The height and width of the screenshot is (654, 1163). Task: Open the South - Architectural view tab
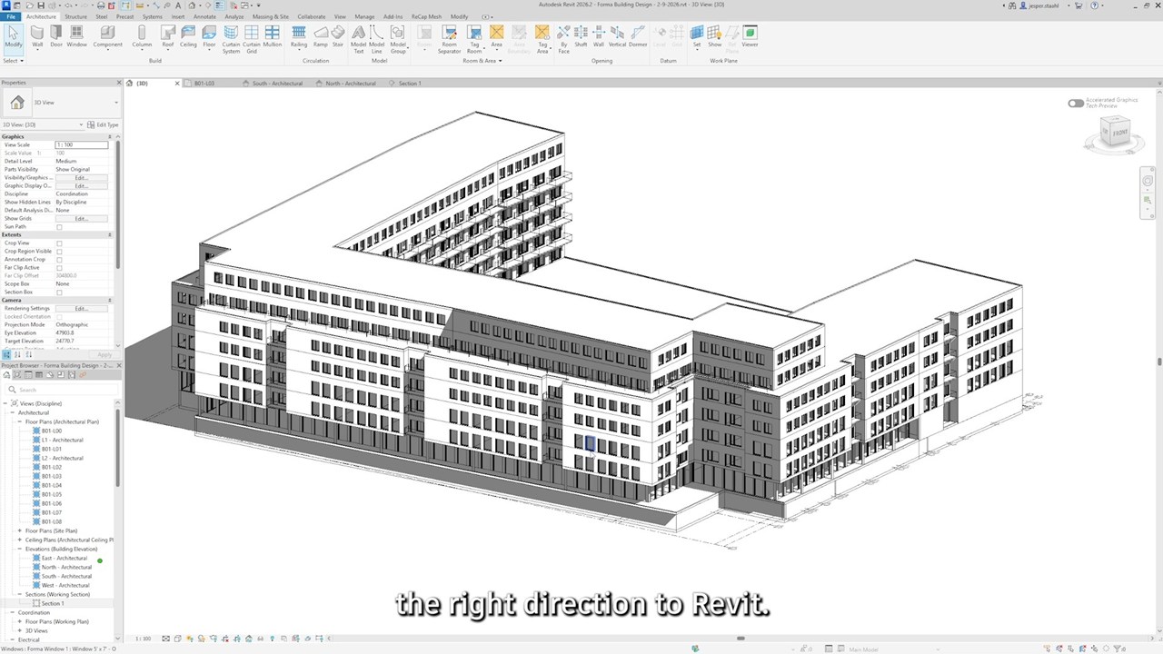pyautogui.click(x=277, y=83)
